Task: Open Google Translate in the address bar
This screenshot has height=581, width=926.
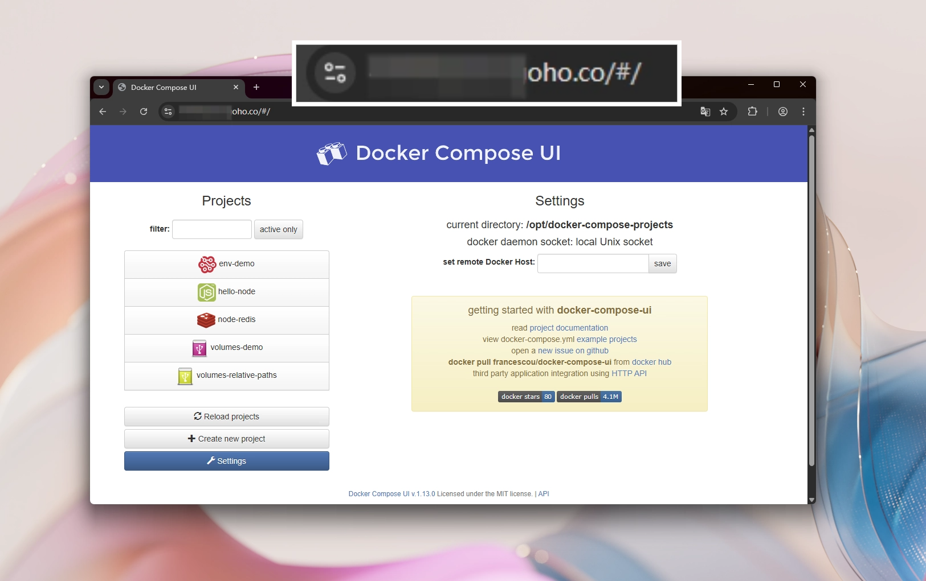Action: [705, 112]
